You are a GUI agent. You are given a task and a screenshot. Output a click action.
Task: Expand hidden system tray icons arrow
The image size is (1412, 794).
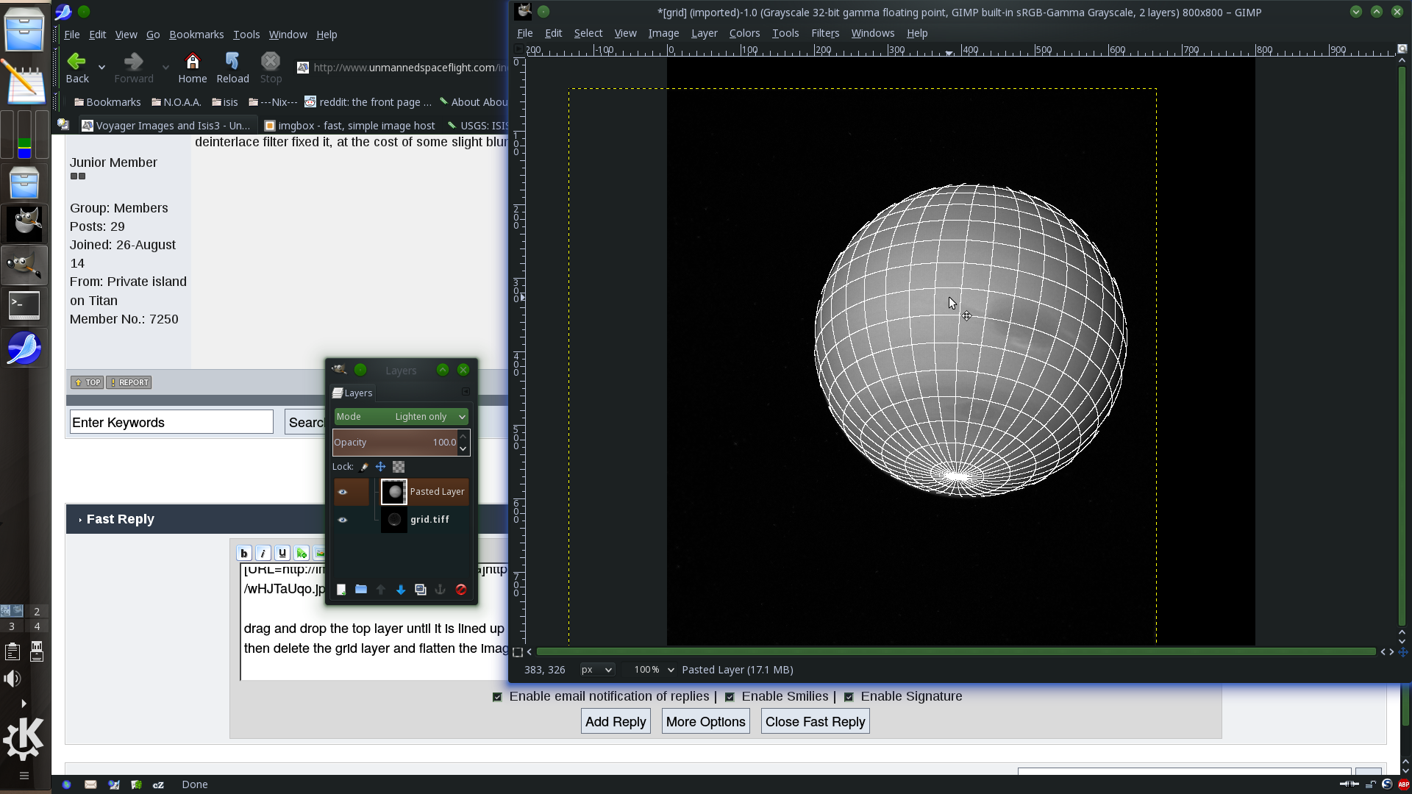coord(24,704)
